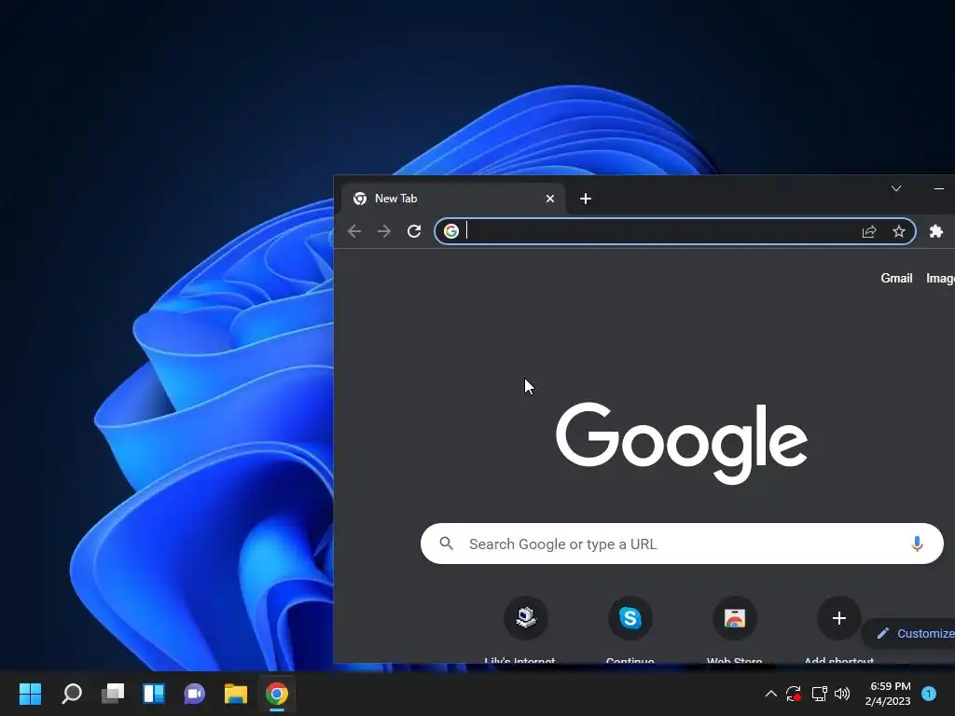
Task: Open the clock showing 6:59 PM
Action: tap(889, 694)
